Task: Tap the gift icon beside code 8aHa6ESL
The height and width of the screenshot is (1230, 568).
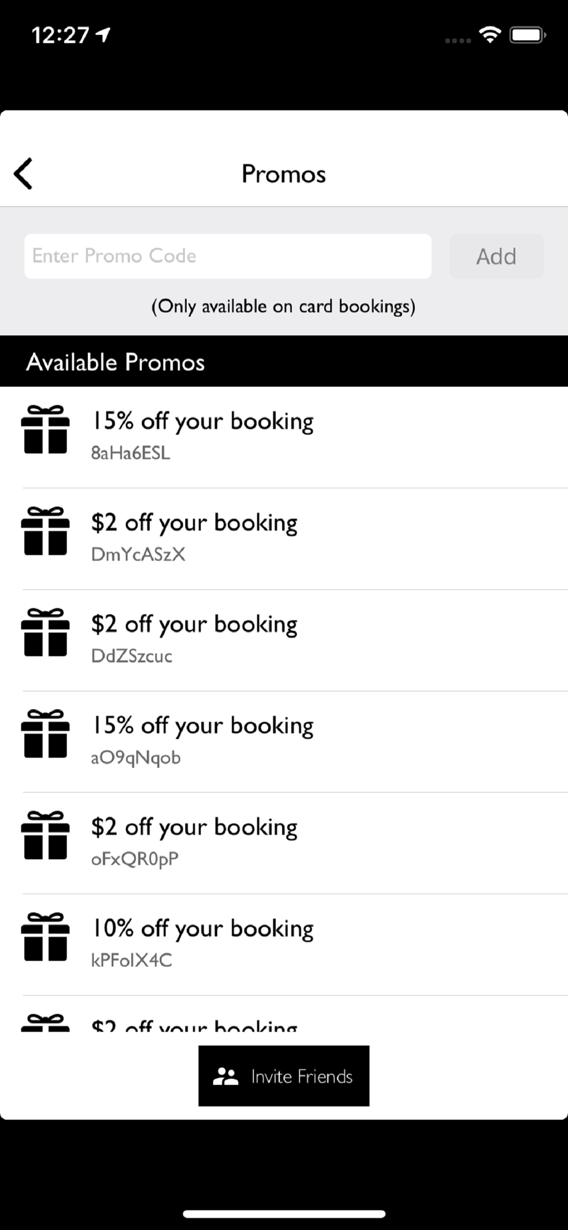Action: pyautogui.click(x=45, y=429)
